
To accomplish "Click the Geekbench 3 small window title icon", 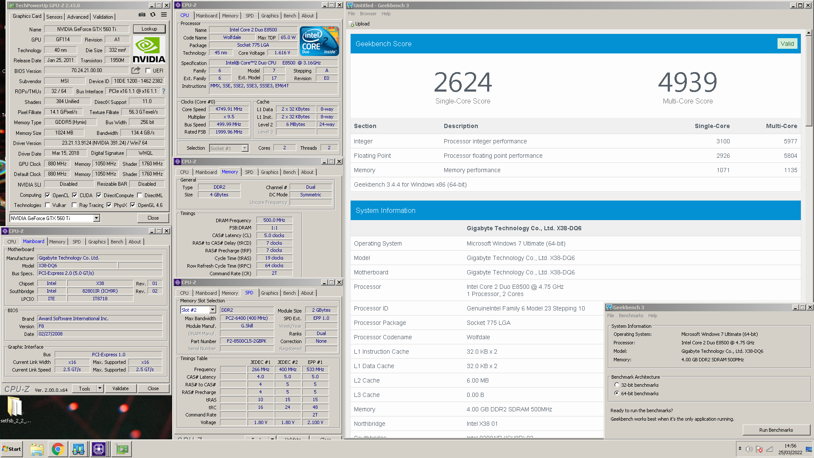I will [609, 307].
